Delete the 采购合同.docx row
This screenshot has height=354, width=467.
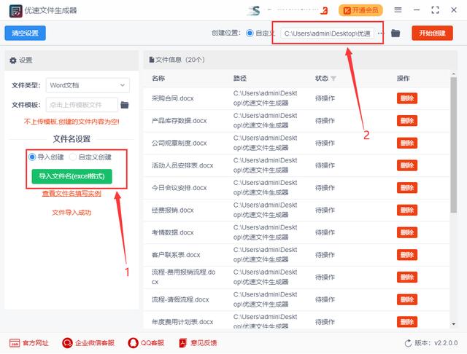(407, 98)
